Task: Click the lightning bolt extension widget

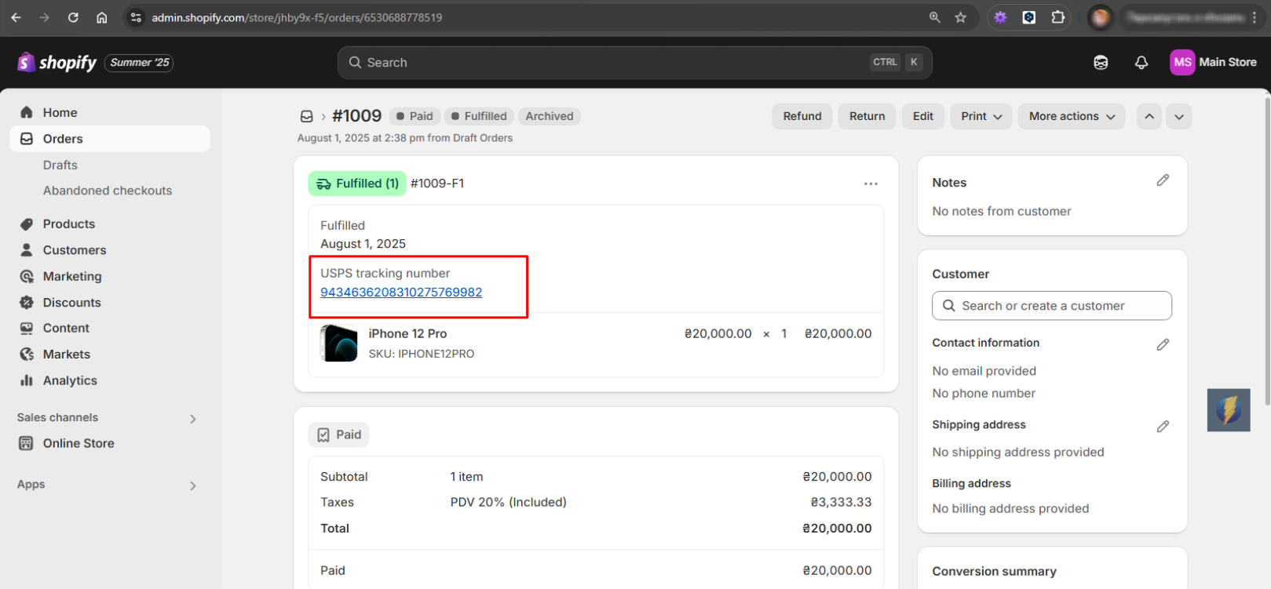Action: tap(1229, 409)
